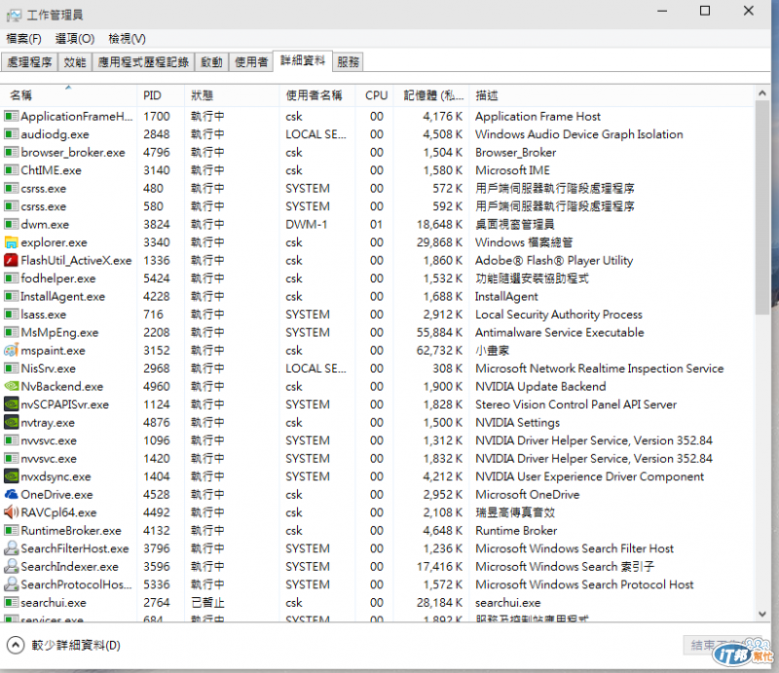The height and width of the screenshot is (673, 779).
Task: Click the RuntimeBroker.exe process icon
Action: click(x=11, y=531)
